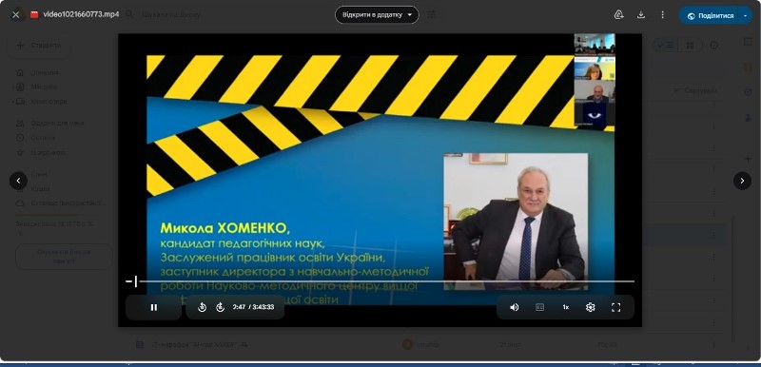Image resolution: width=761 pixels, height=367 pixels.
Task: Open the Tasks icon in Drive's side panel
Action: click(748, 92)
